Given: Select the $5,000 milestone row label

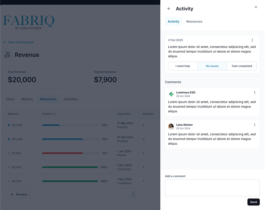Looking at the screenshot, I should tap(17, 167).
